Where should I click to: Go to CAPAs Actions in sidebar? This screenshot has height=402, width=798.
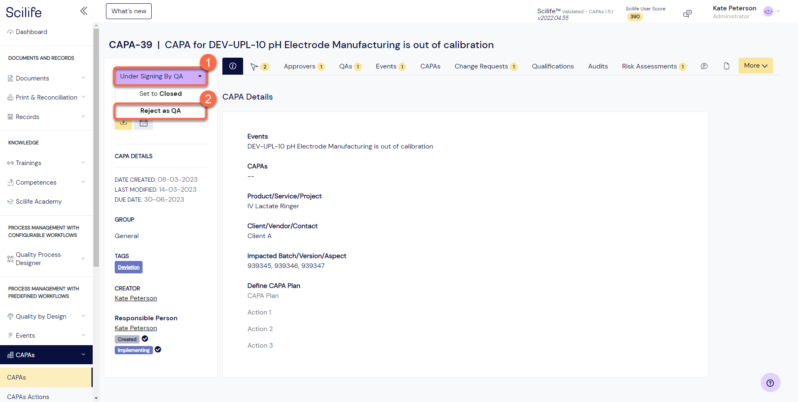coord(28,397)
